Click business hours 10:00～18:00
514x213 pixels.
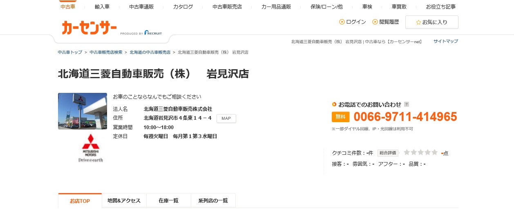[159, 127]
